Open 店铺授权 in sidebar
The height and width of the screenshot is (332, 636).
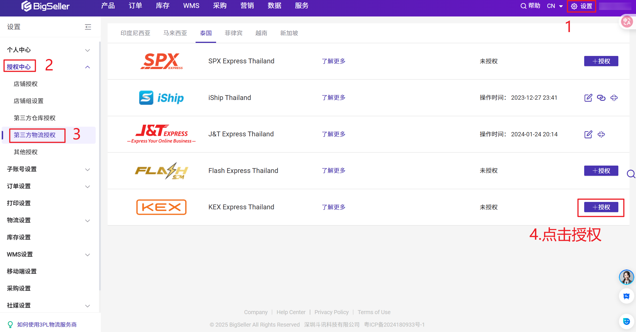(26, 84)
